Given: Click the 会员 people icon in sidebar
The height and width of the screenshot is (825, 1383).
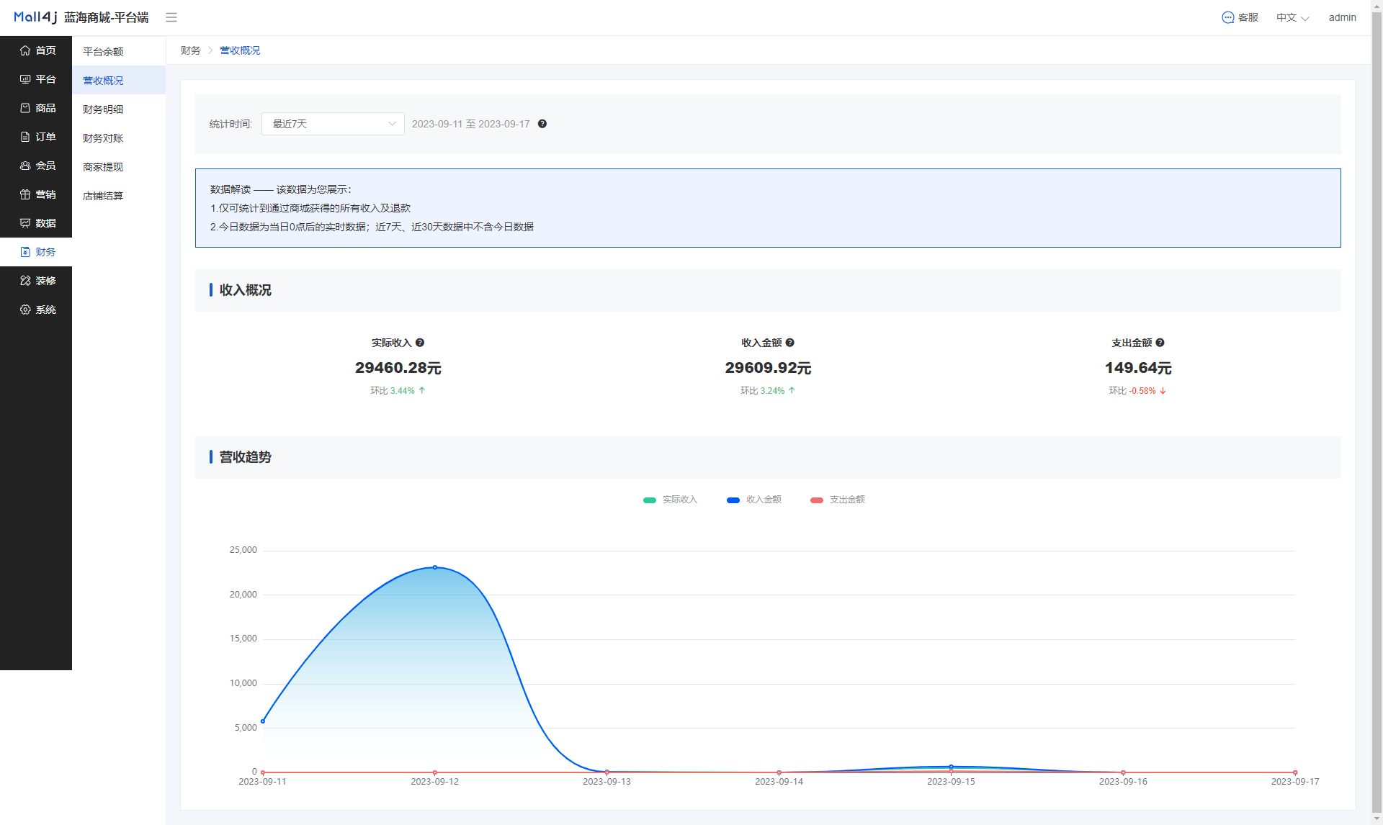Looking at the screenshot, I should point(25,166).
